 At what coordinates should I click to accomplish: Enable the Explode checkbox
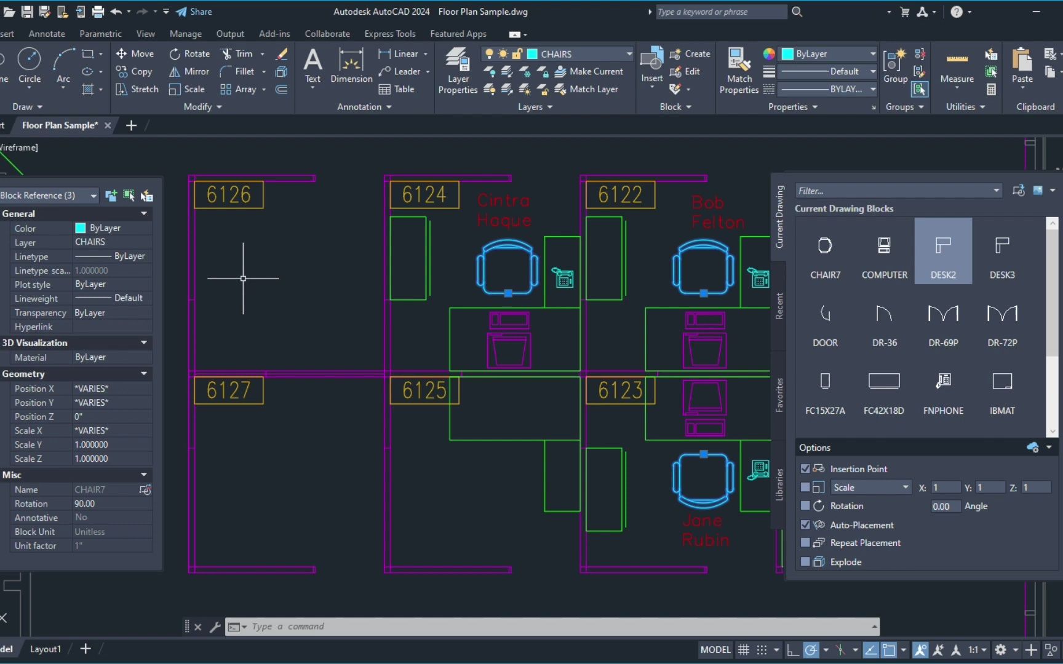(805, 562)
